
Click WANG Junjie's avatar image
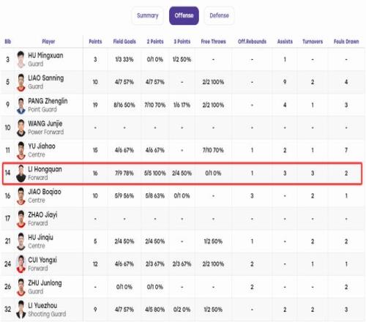tap(21, 128)
